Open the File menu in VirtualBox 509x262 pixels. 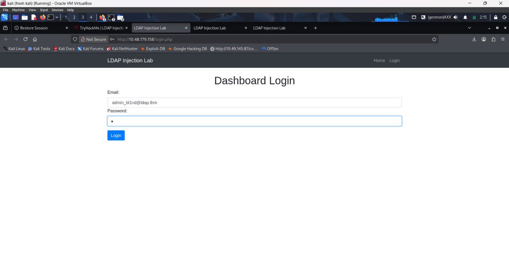6,10
